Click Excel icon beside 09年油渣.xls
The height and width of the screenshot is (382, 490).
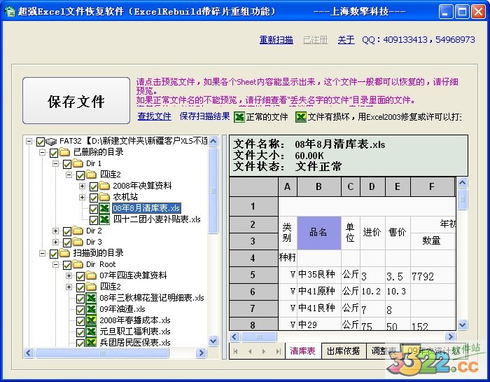(x=91, y=309)
